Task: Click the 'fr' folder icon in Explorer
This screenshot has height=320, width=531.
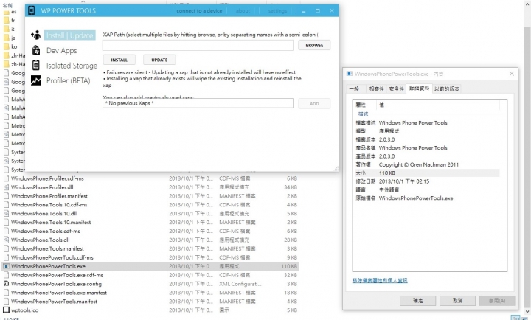Action: (6, 20)
